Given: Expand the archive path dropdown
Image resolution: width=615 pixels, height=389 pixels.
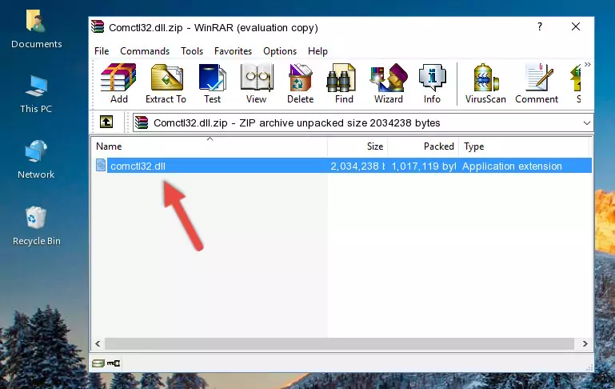Looking at the screenshot, I should point(586,122).
